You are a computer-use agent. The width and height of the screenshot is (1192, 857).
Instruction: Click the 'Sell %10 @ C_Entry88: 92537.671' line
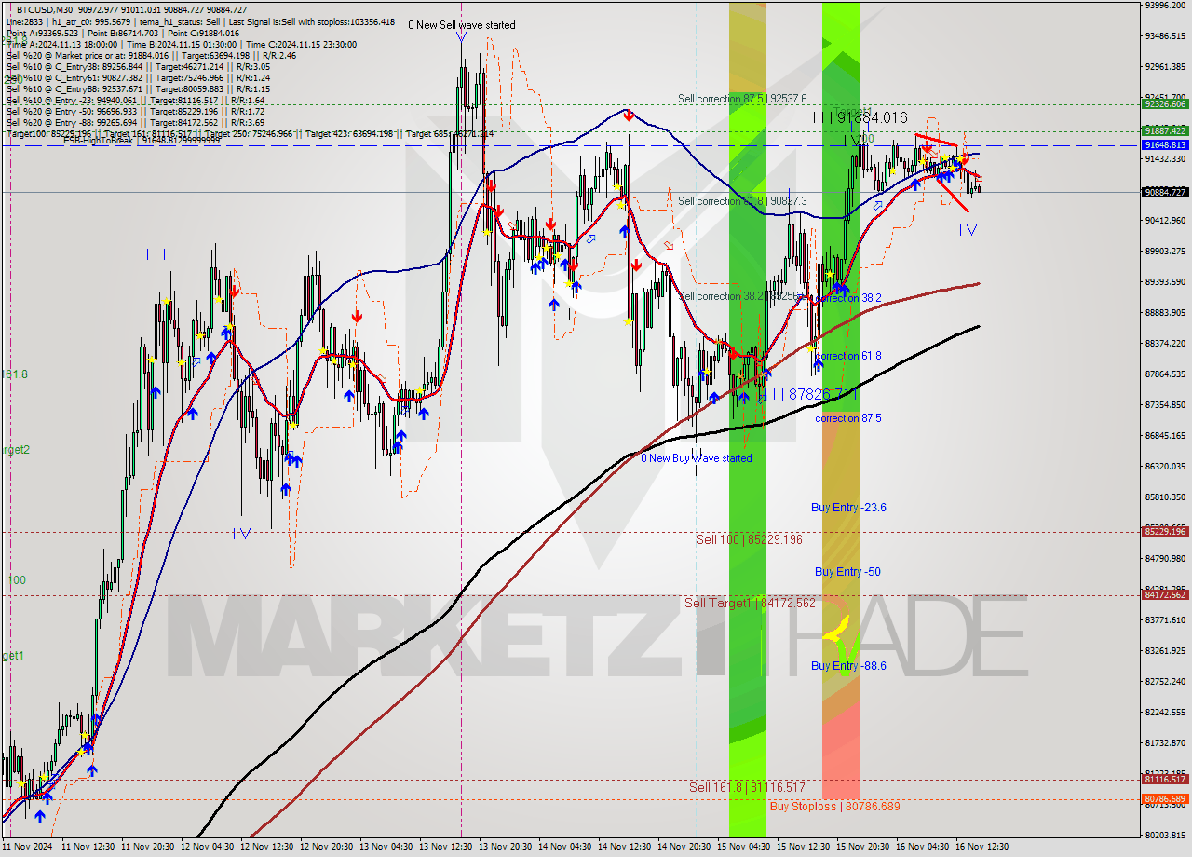point(138,88)
